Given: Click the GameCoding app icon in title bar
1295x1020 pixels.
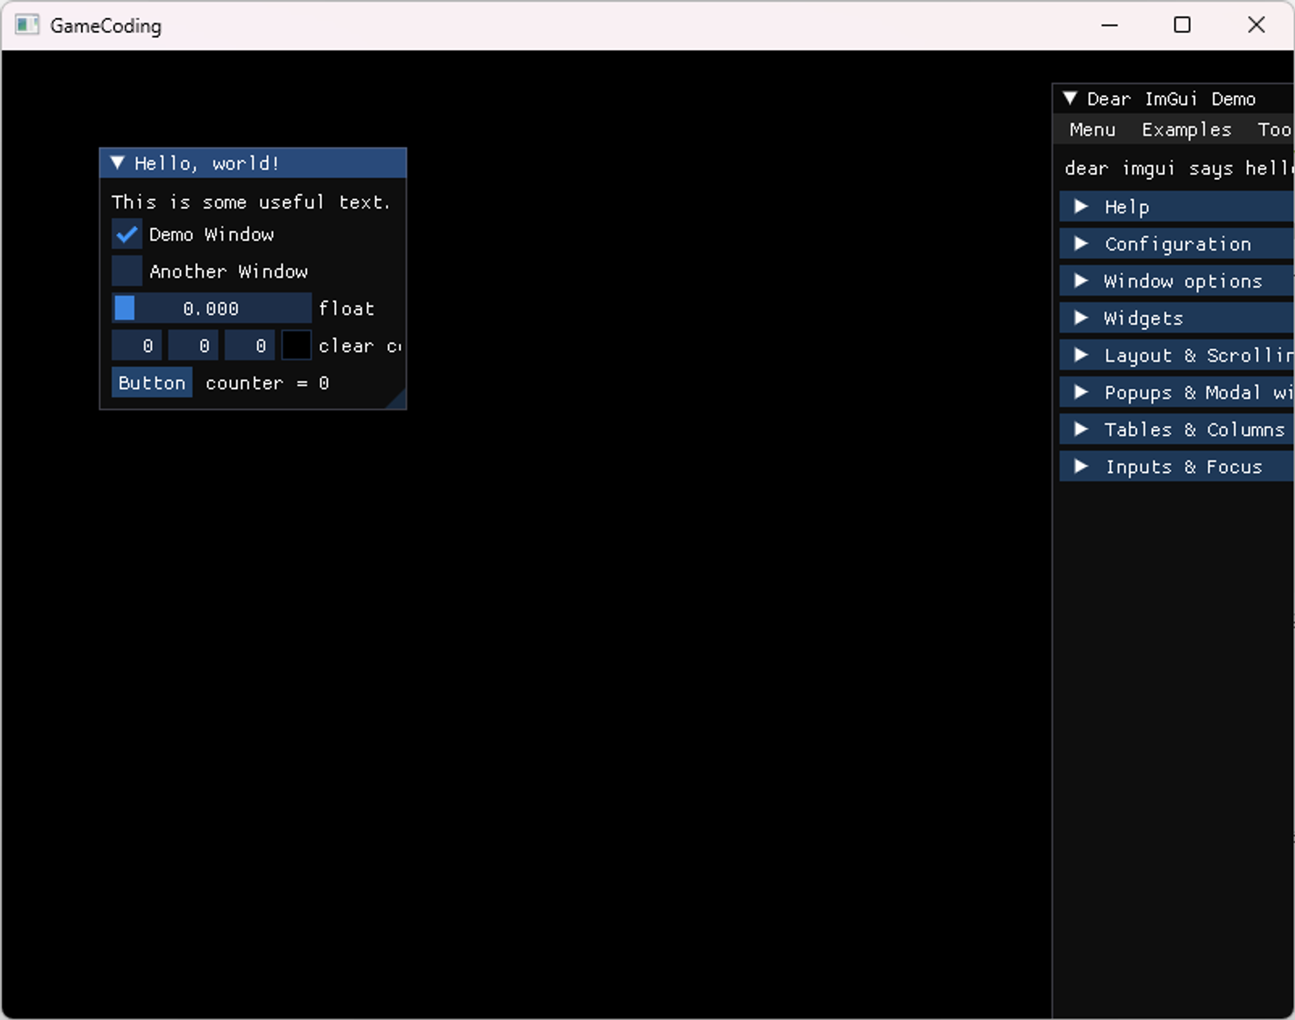Looking at the screenshot, I should [27, 25].
